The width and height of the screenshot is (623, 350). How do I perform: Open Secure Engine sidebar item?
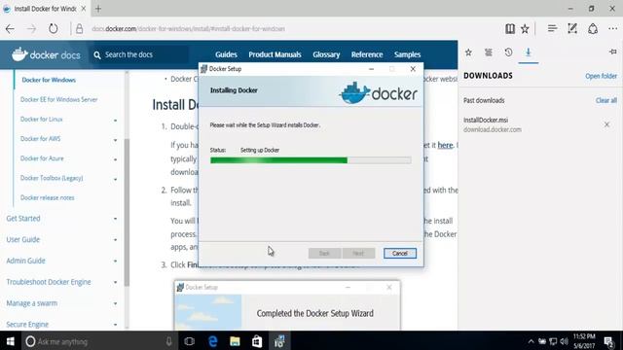tap(27, 324)
